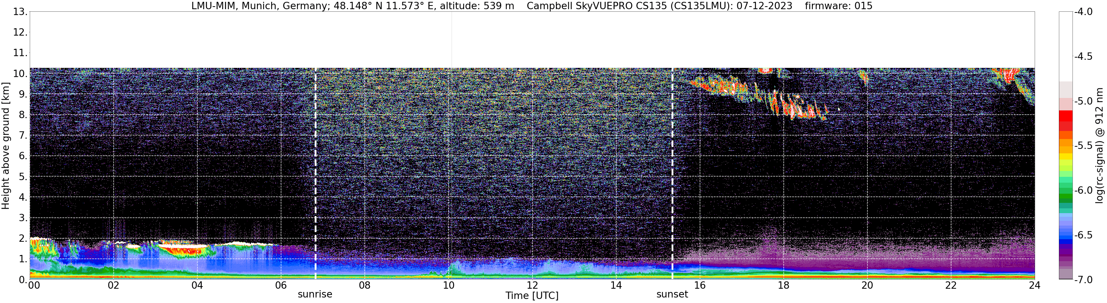Click the '10' tick label on time axis
Image resolution: width=1107 pixels, height=303 pixels.
tap(448, 285)
